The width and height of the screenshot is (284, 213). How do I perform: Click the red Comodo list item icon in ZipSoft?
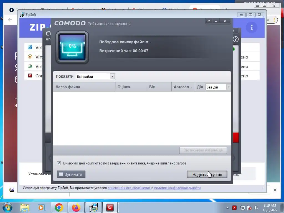[x=30, y=75]
